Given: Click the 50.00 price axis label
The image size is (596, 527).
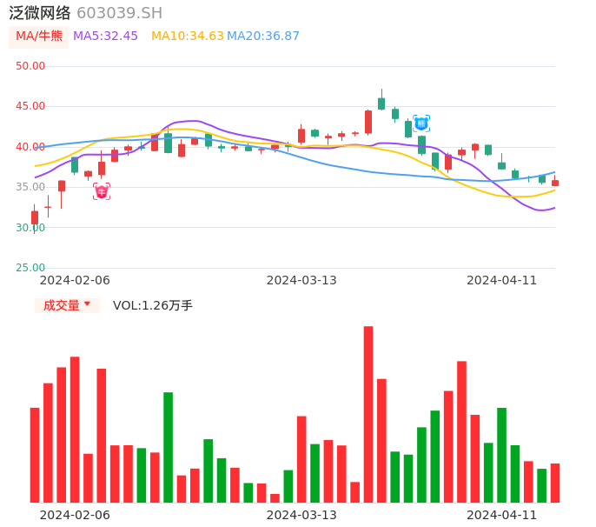Looking at the screenshot, I should coord(30,66).
